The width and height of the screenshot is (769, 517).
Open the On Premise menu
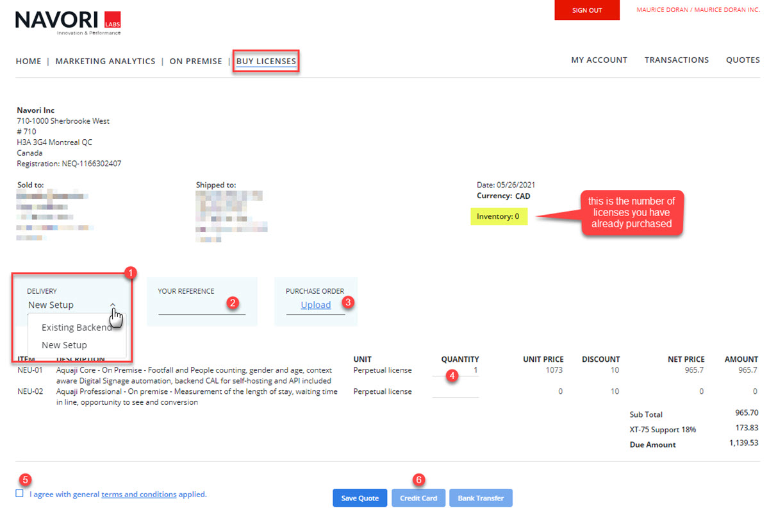click(195, 62)
